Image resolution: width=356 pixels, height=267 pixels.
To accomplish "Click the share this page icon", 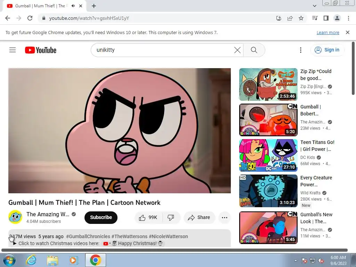I will [x=290, y=18].
